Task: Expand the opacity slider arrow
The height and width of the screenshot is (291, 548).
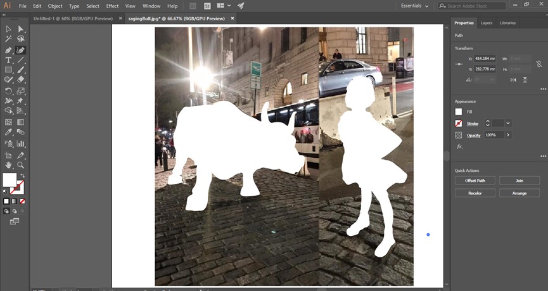Action: (508, 135)
